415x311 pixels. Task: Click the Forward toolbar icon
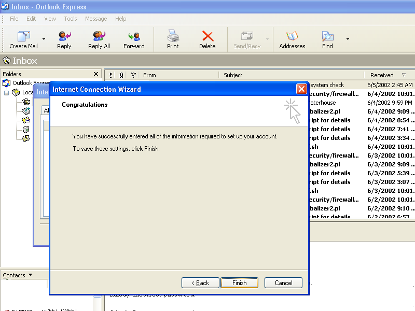click(x=134, y=36)
